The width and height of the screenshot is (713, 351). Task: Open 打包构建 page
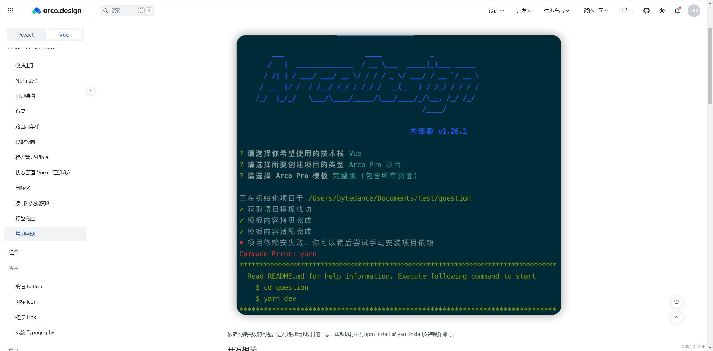pos(45,218)
